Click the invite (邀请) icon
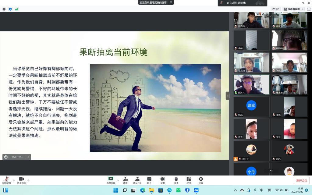The image size is (312, 195). [x=125, y=180]
